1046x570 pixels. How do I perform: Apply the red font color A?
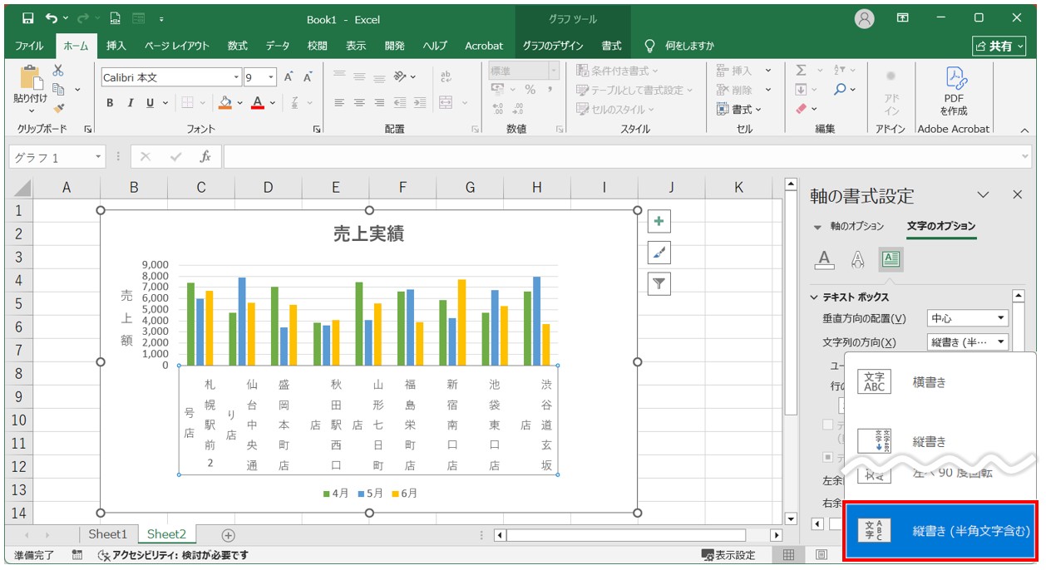258,103
